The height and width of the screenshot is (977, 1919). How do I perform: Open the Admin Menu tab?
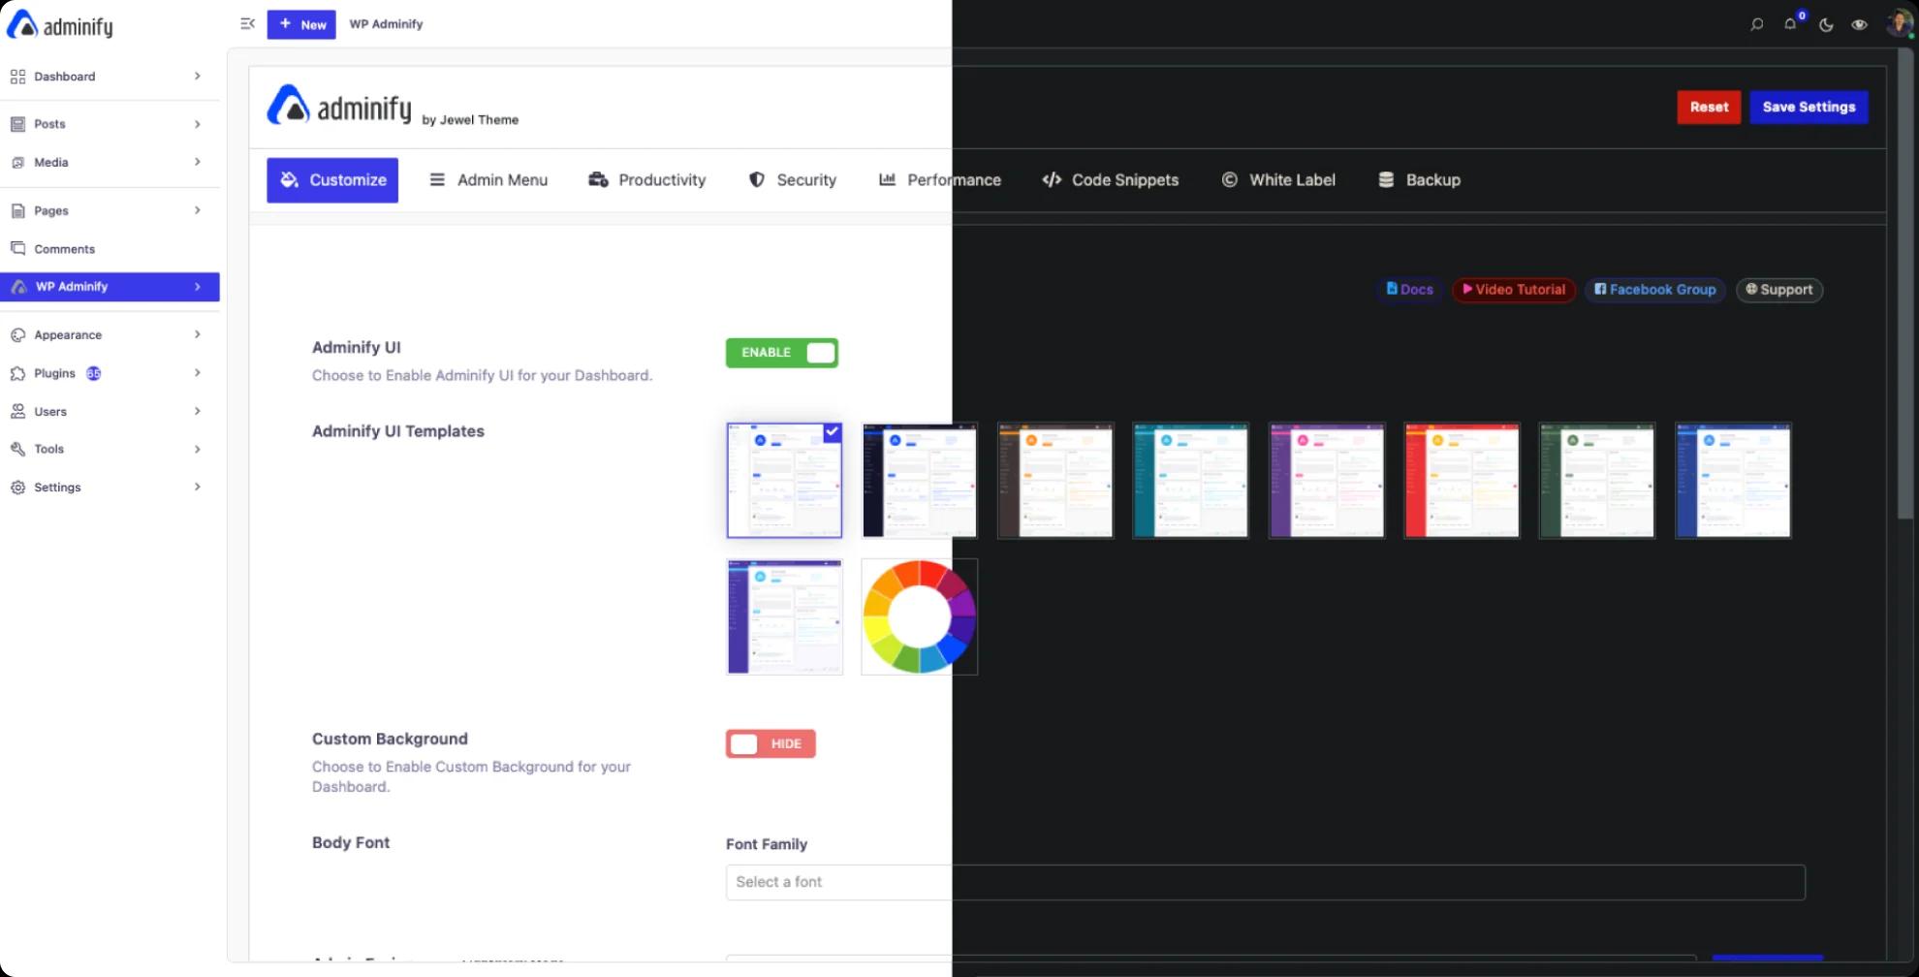coord(488,180)
